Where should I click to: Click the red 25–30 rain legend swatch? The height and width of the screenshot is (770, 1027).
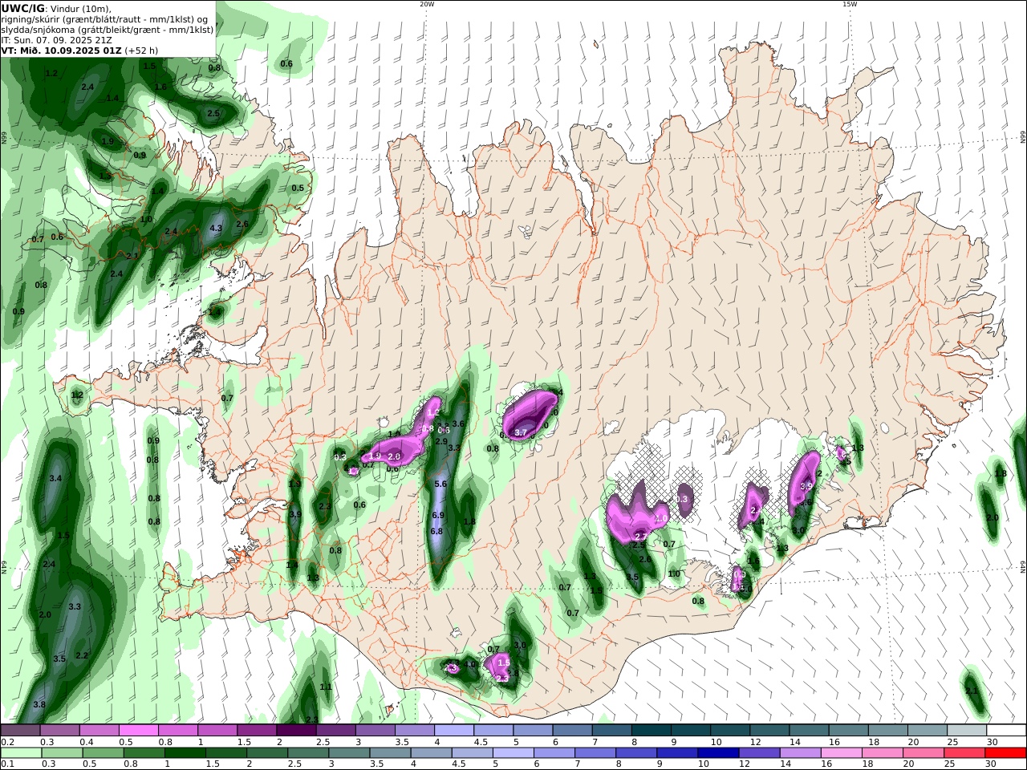click(x=964, y=753)
